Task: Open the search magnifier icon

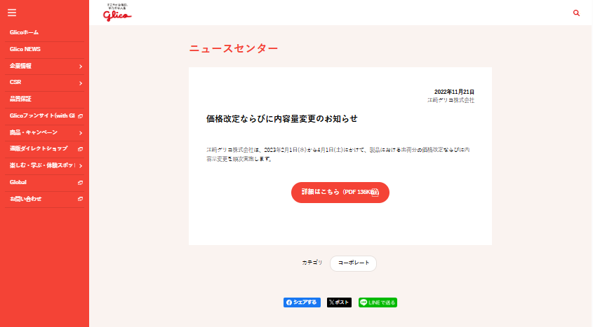Action: [x=576, y=13]
